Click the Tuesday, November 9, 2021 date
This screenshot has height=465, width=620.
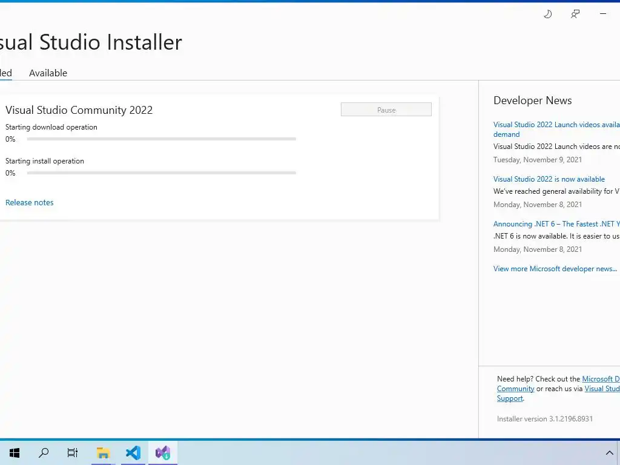(538, 160)
